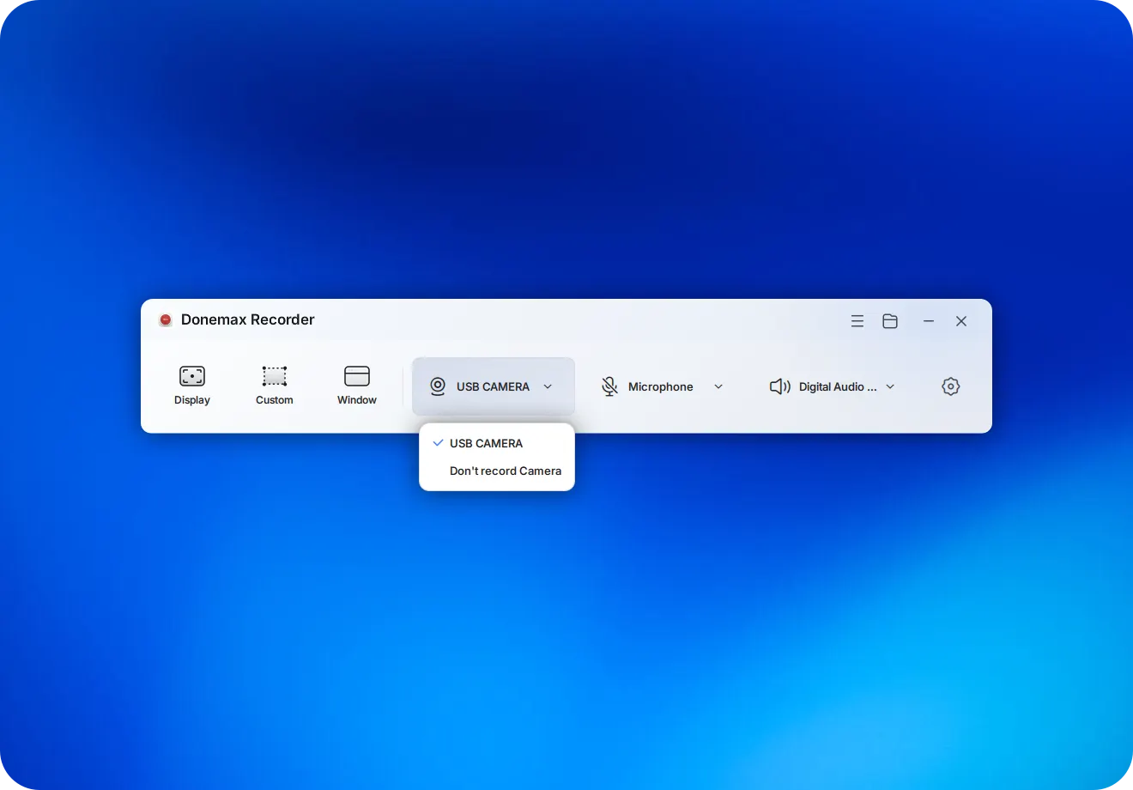Click the Digital Audio ... label
Image resolution: width=1133 pixels, height=790 pixels.
[838, 387]
